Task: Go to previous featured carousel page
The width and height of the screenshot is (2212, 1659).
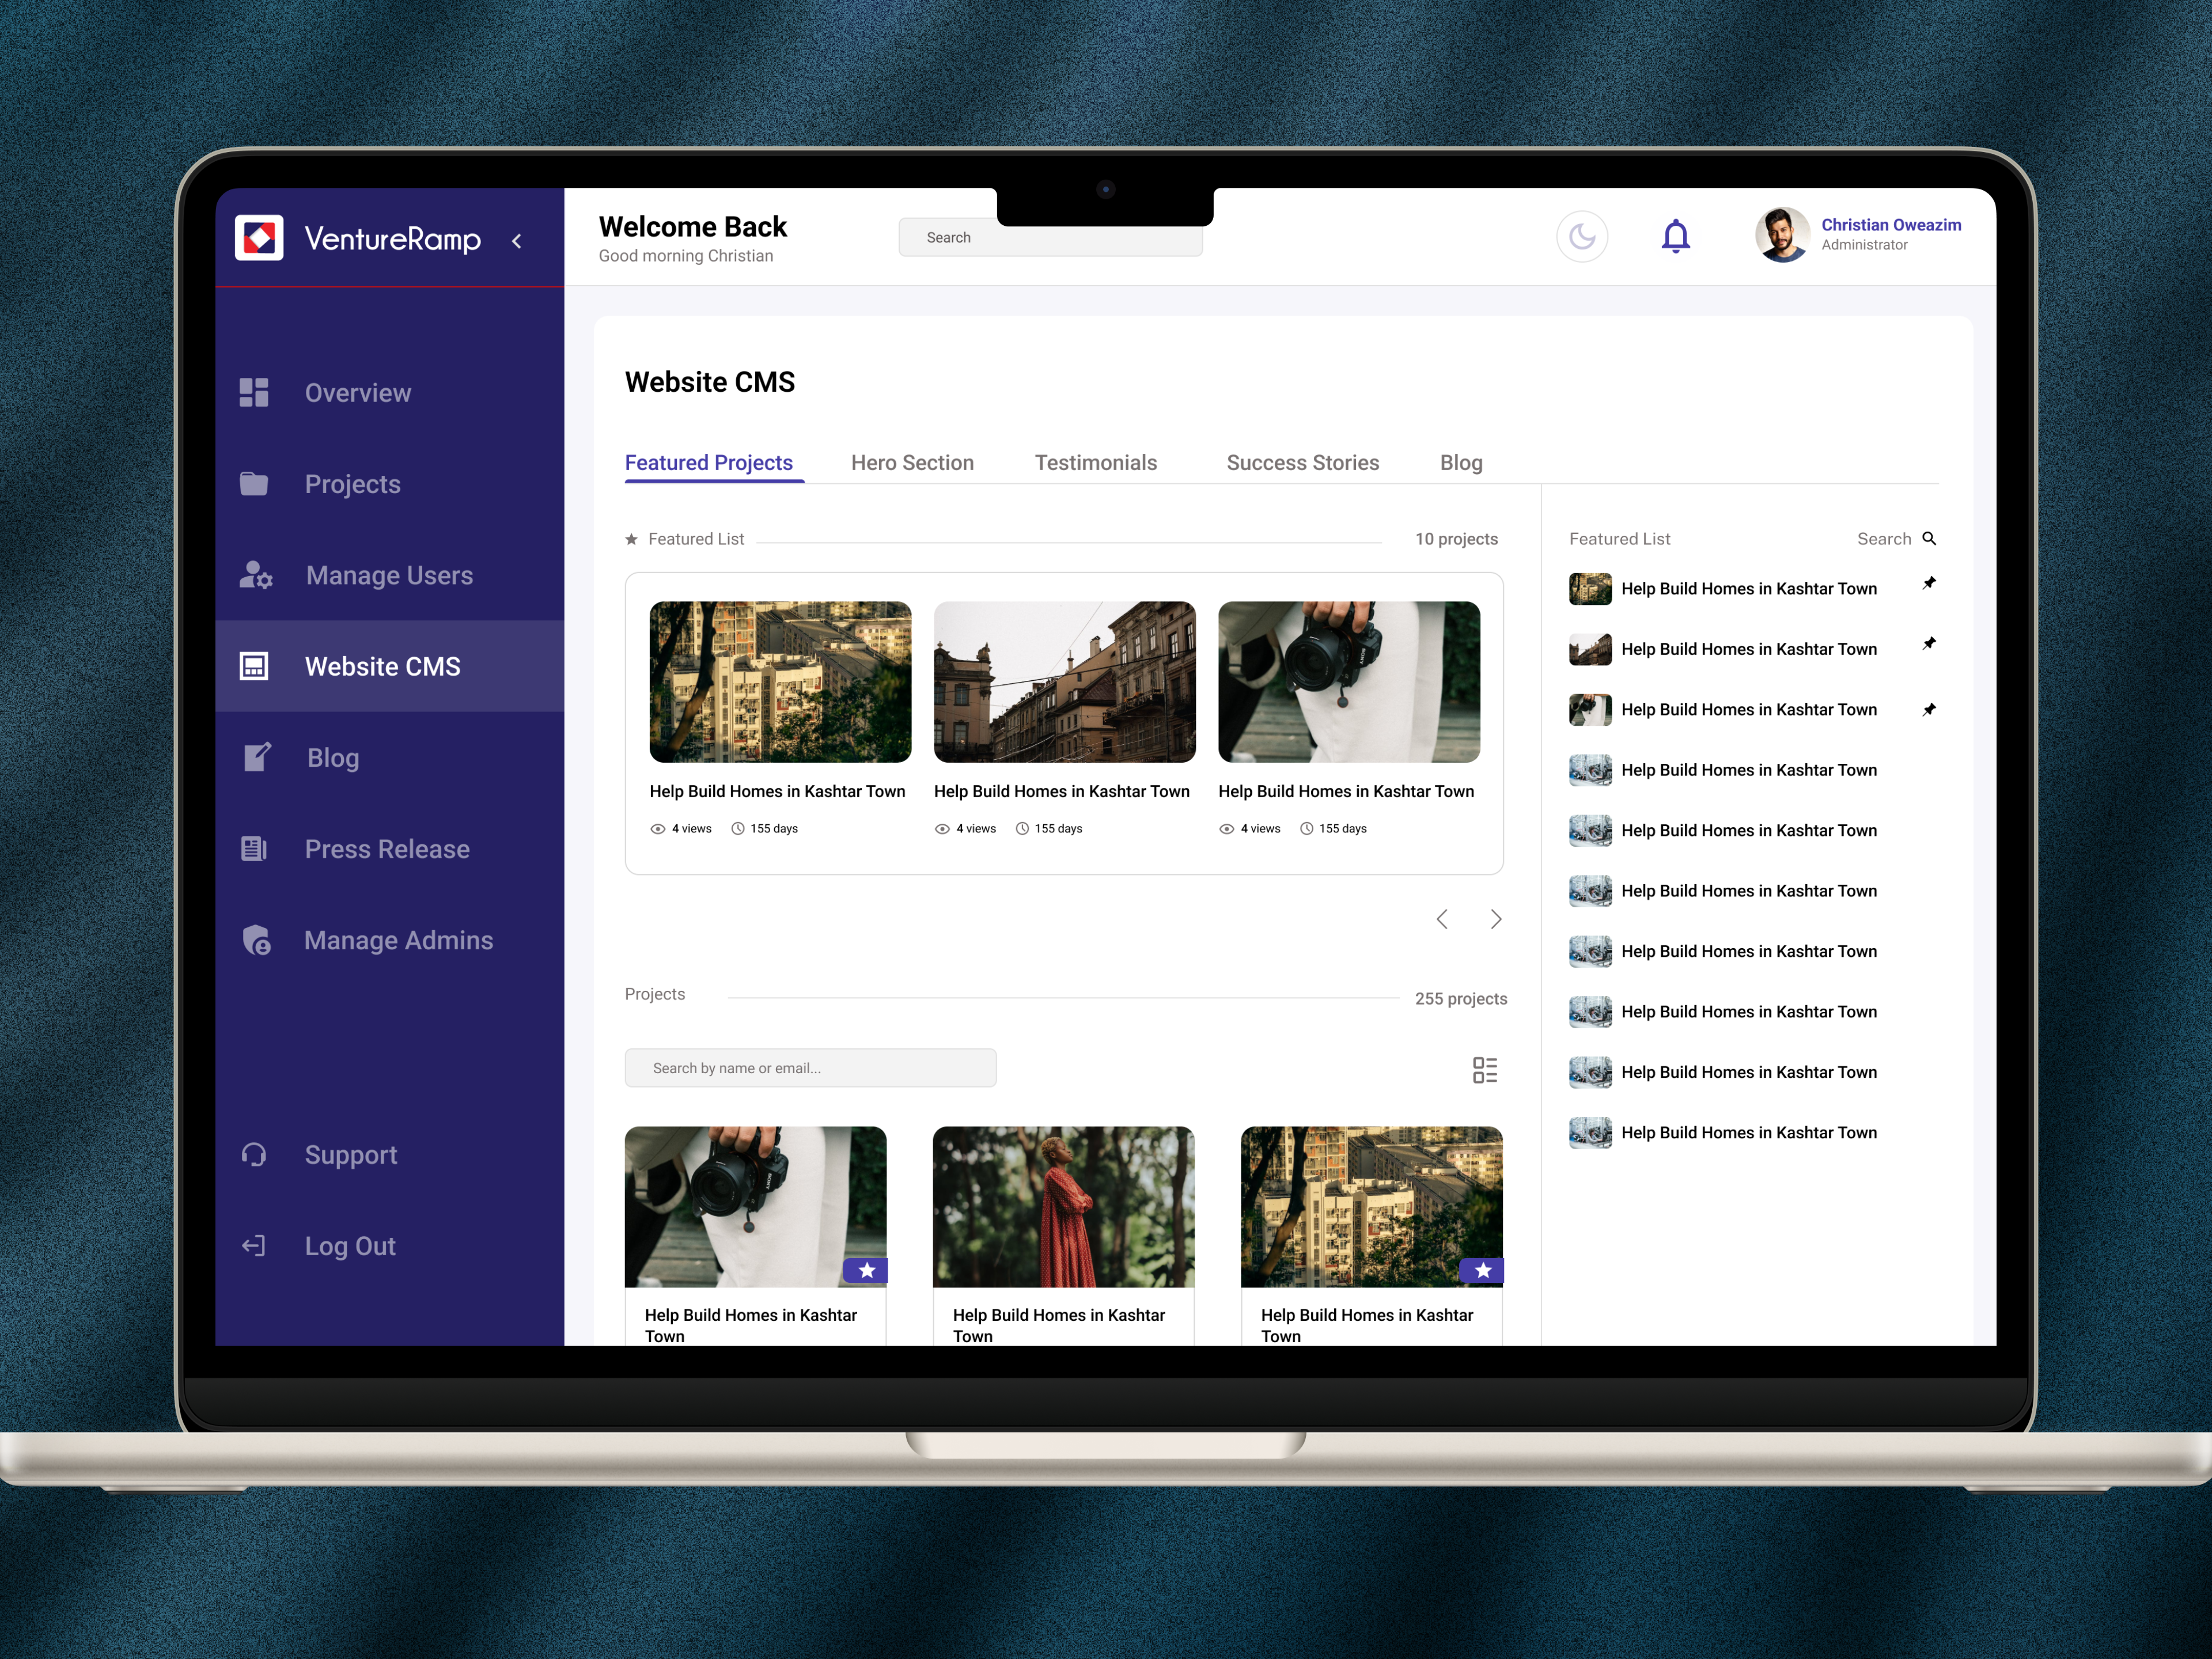Action: pyautogui.click(x=1442, y=919)
